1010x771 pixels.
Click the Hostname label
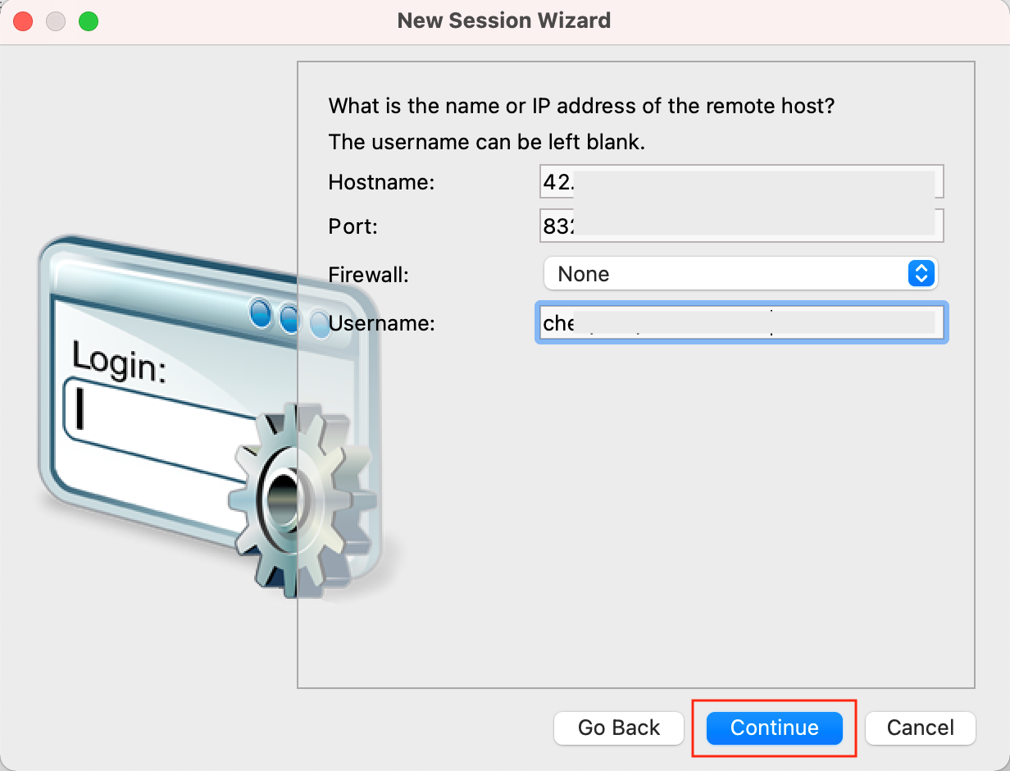coord(381,182)
